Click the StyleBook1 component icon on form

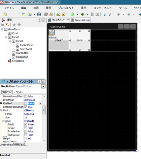pyautogui.click(x=51, y=32)
